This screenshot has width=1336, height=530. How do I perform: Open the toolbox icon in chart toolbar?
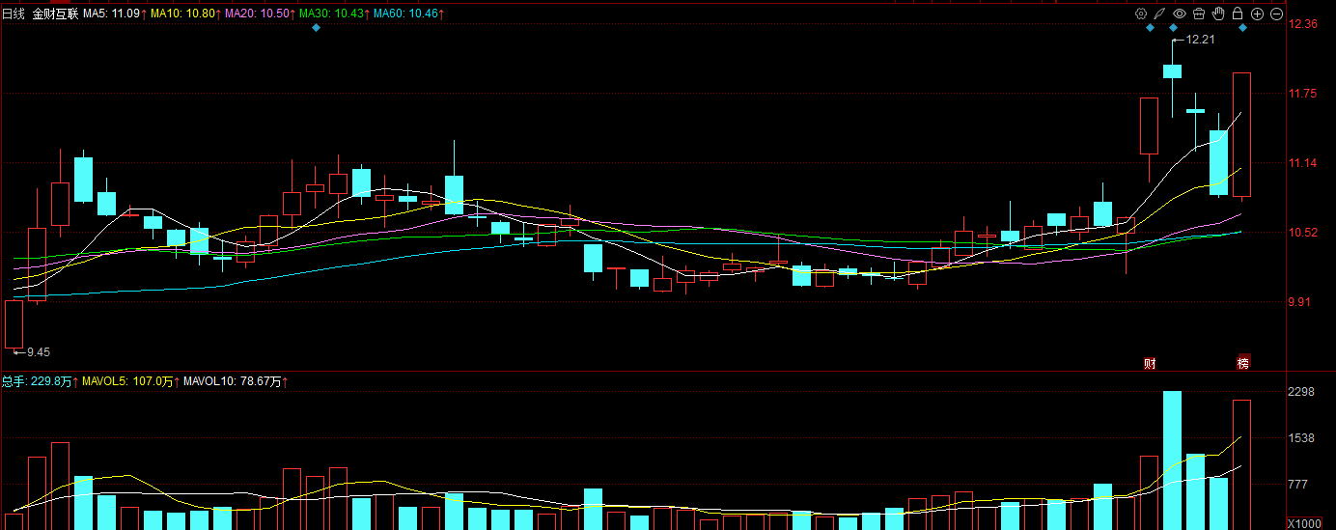1199,14
